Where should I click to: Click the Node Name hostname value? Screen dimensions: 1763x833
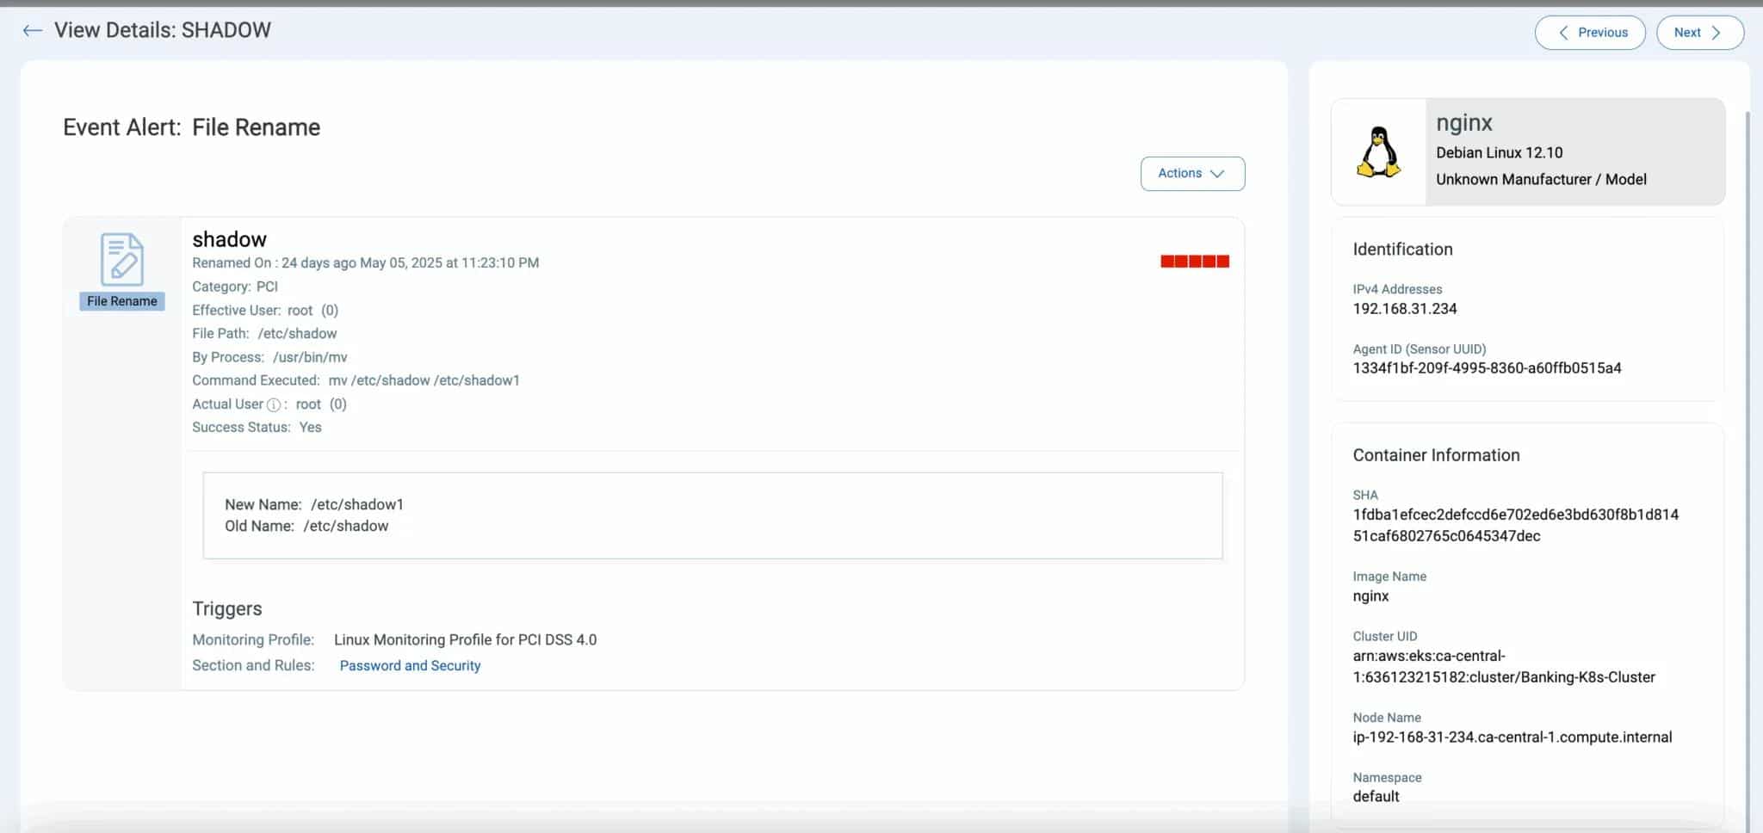tap(1512, 737)
